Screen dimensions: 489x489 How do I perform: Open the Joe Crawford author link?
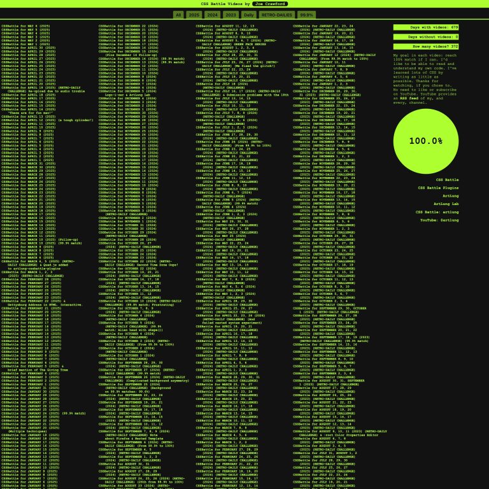(x=270, y=4)
